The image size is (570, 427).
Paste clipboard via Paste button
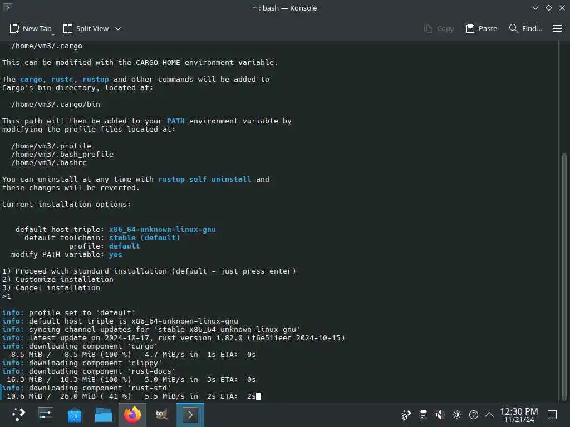(481, 29)
